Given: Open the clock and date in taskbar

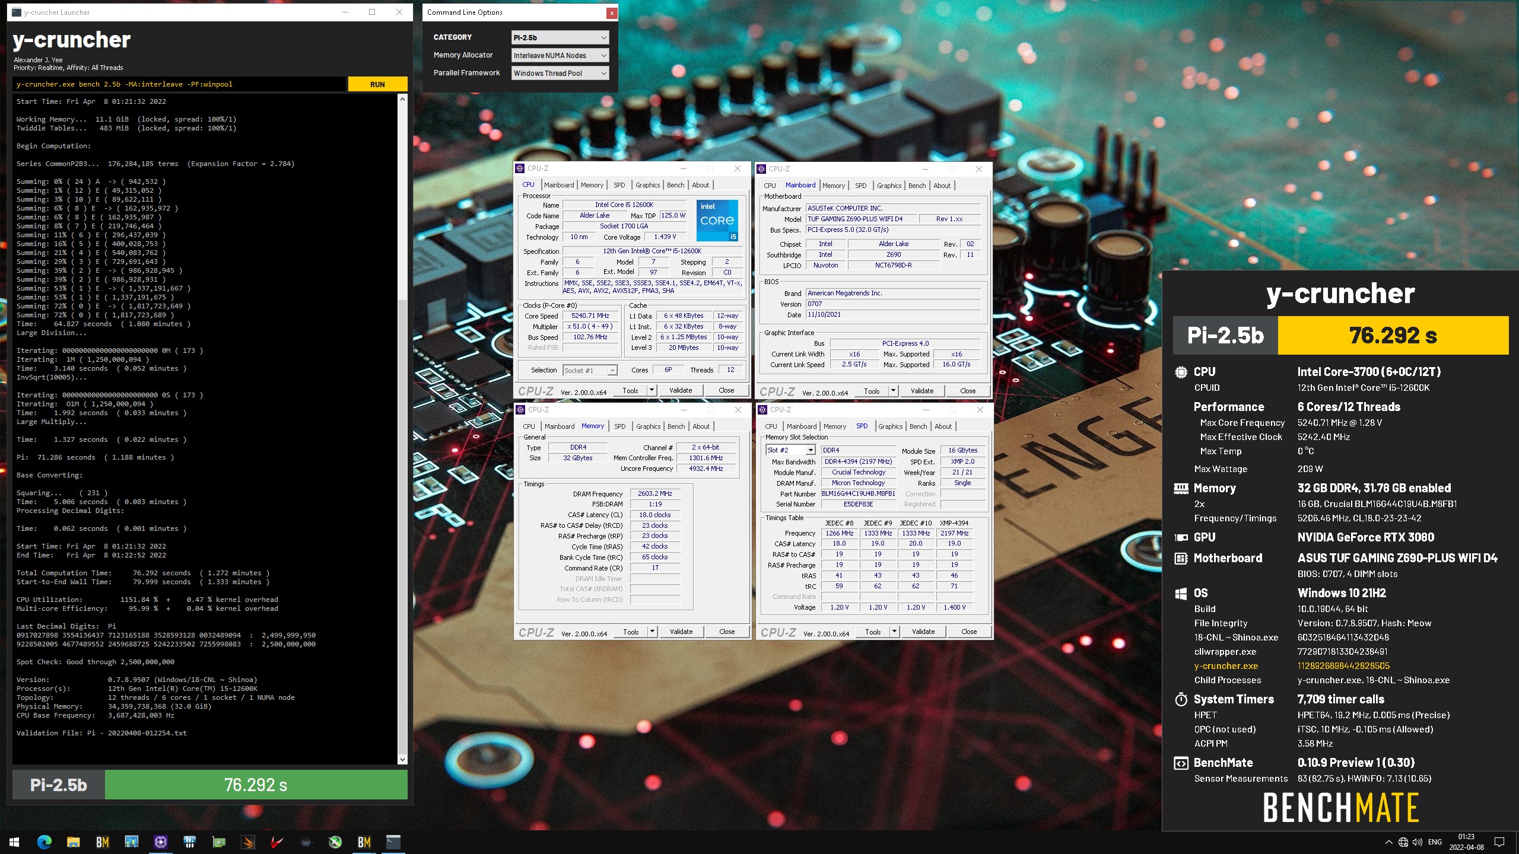Looking at the screenshot, I should (x=1466, y=842).
